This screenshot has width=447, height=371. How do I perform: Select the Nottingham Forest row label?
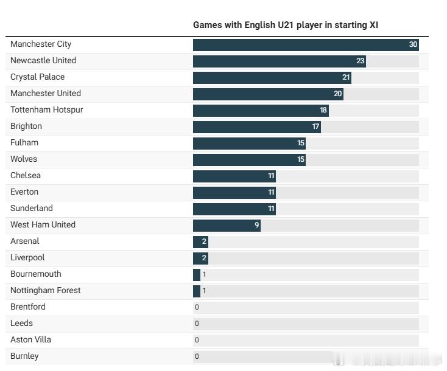click(x=46, y=291)
